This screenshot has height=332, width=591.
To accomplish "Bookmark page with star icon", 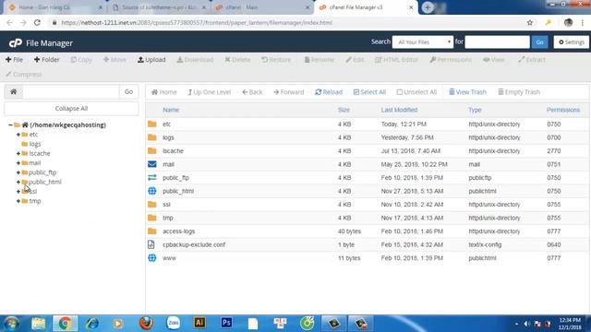I will coord(529,22).
